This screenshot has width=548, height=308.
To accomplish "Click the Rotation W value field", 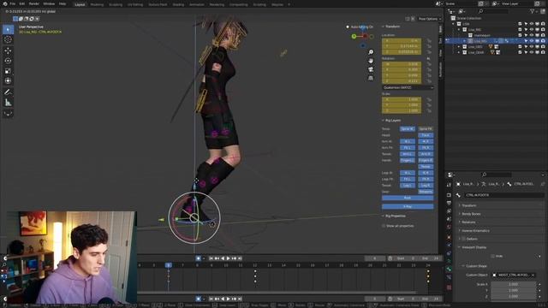I will tap(402, 64).
